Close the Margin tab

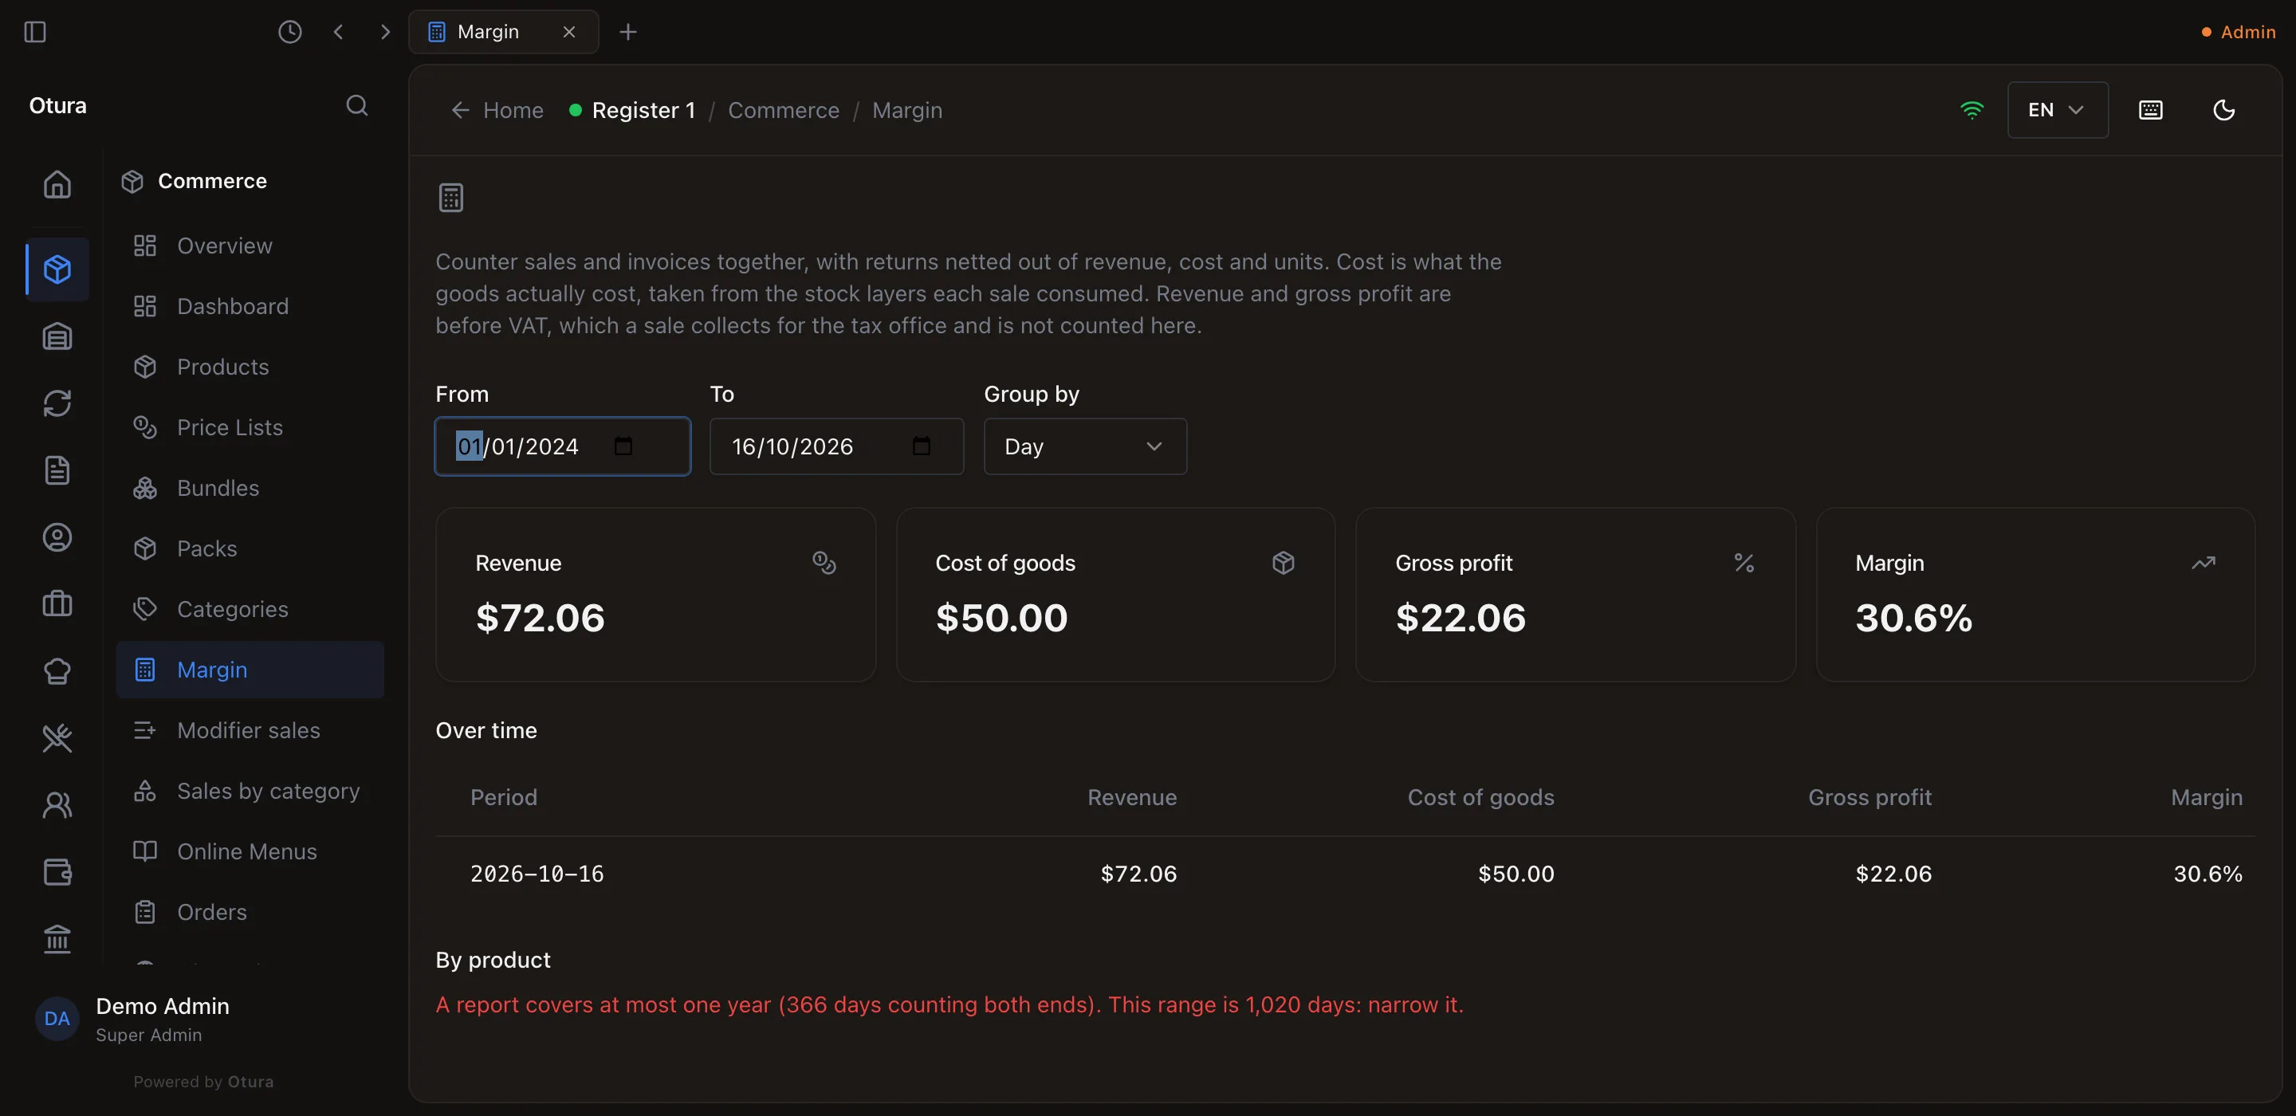pyautogui.click(x=568, y=32)
